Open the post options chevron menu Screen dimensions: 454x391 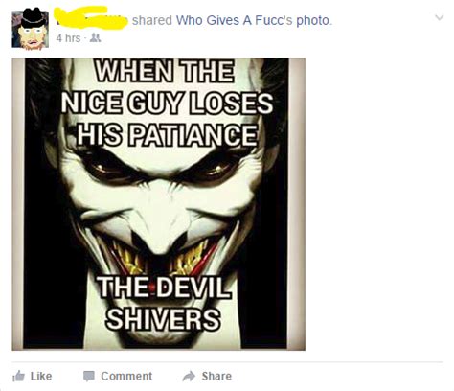coord(440,17)
